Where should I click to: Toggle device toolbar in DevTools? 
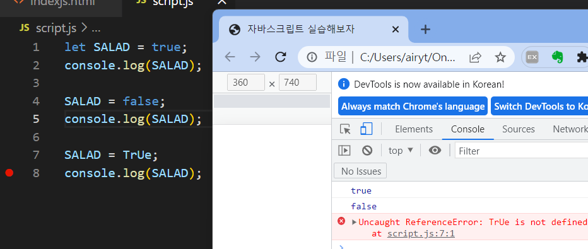366,129
